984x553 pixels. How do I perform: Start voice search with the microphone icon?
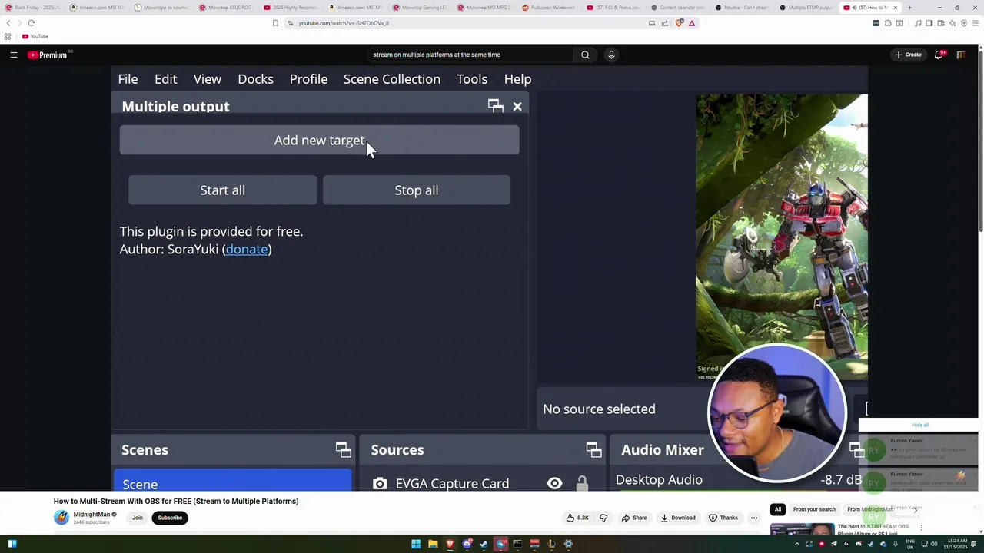tap(611, 55)
